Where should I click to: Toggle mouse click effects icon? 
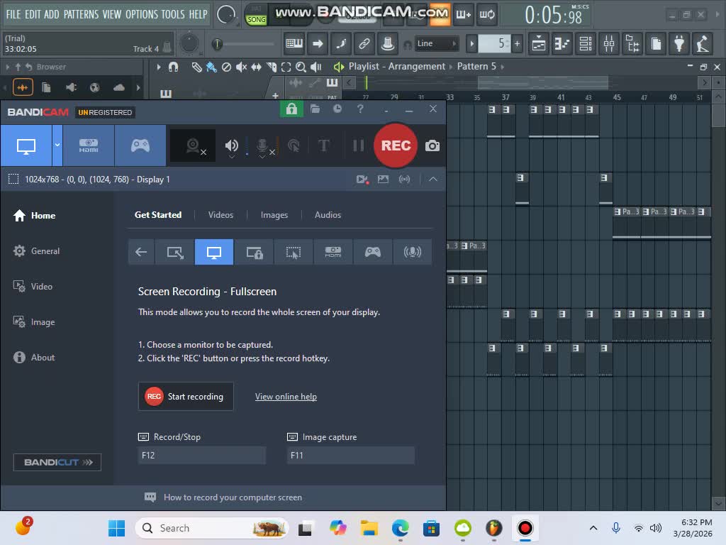pos(294,146)
